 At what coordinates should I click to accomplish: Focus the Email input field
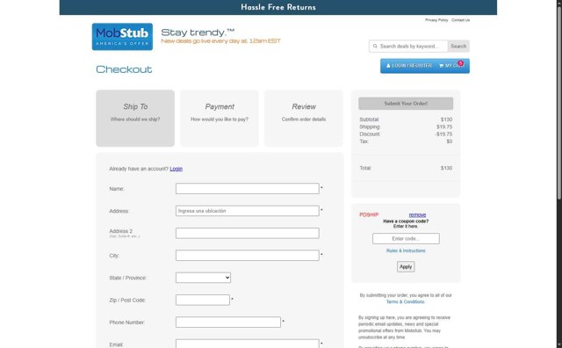[248, 344]
